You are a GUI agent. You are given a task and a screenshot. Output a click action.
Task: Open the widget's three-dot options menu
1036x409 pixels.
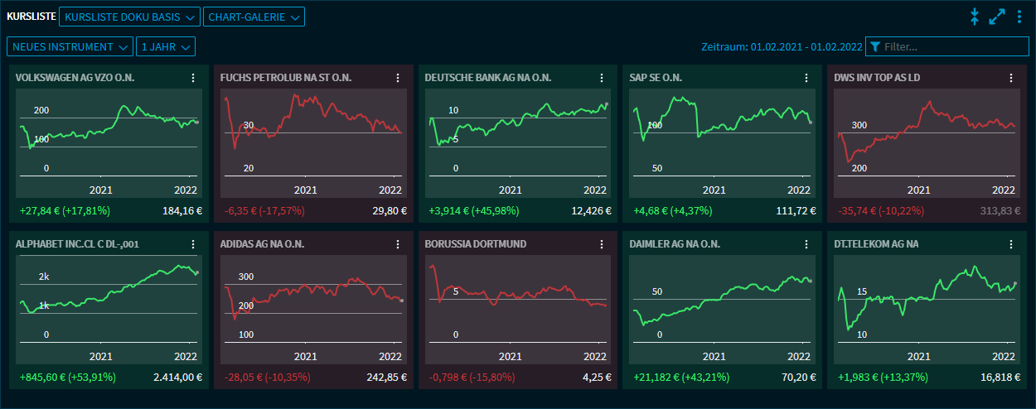[1019, 17]
